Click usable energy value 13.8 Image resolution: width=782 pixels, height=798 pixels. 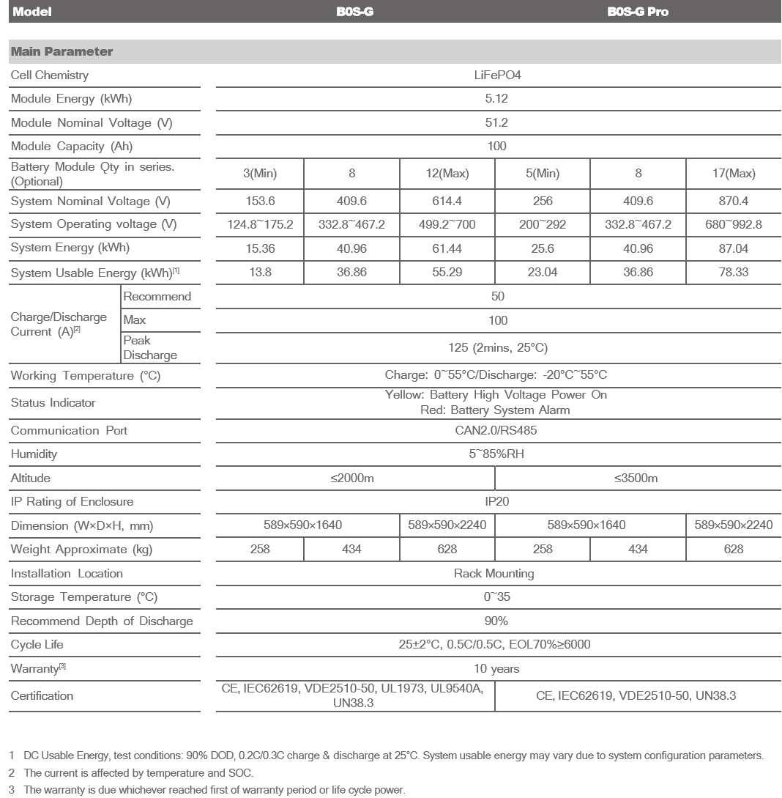260,273
